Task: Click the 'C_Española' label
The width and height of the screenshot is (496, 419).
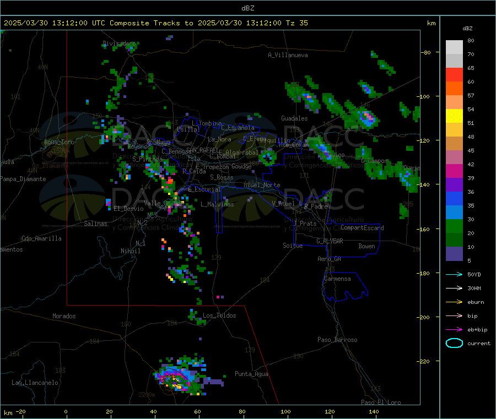Action: click(238, 128)
